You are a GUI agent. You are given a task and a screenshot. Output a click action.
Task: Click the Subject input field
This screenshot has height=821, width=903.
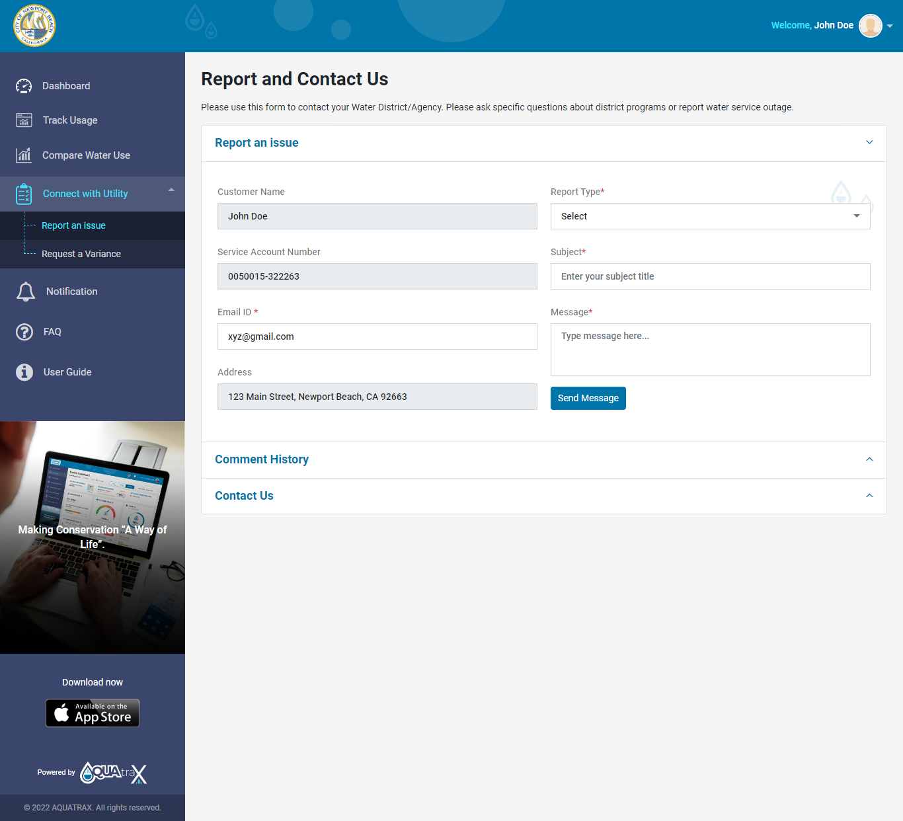710,276
